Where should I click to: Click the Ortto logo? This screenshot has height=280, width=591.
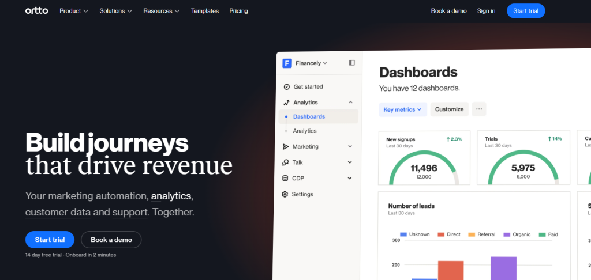coord(36,11)
